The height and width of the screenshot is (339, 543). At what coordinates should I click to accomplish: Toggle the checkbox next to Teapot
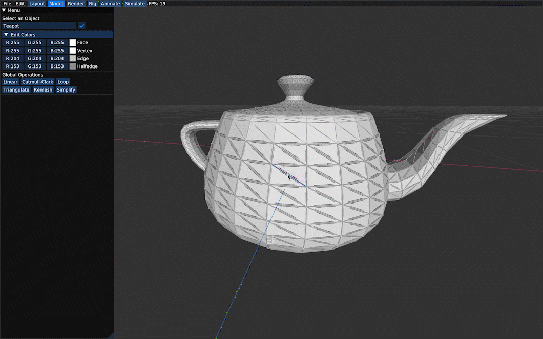click(x=82, y=26)
